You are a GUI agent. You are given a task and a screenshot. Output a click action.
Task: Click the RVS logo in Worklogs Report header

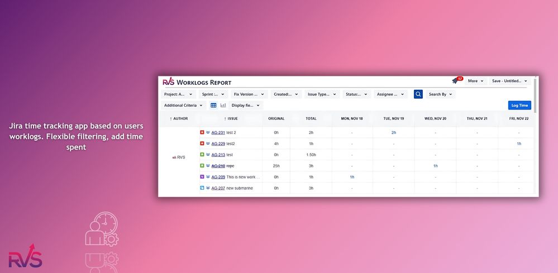168,82
